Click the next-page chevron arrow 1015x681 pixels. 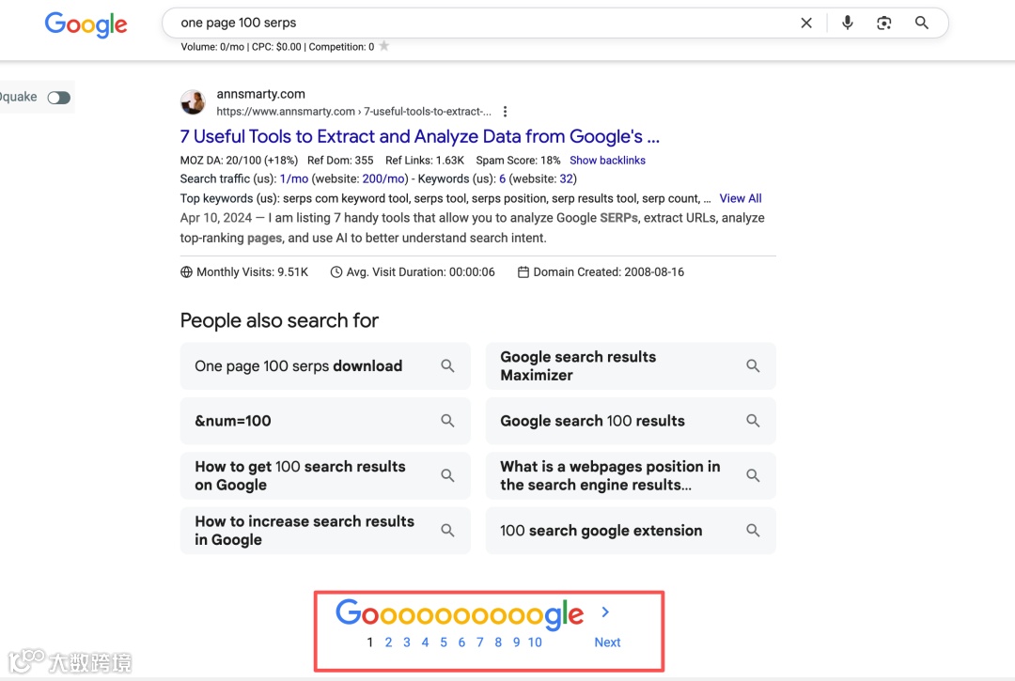[605, 611]
